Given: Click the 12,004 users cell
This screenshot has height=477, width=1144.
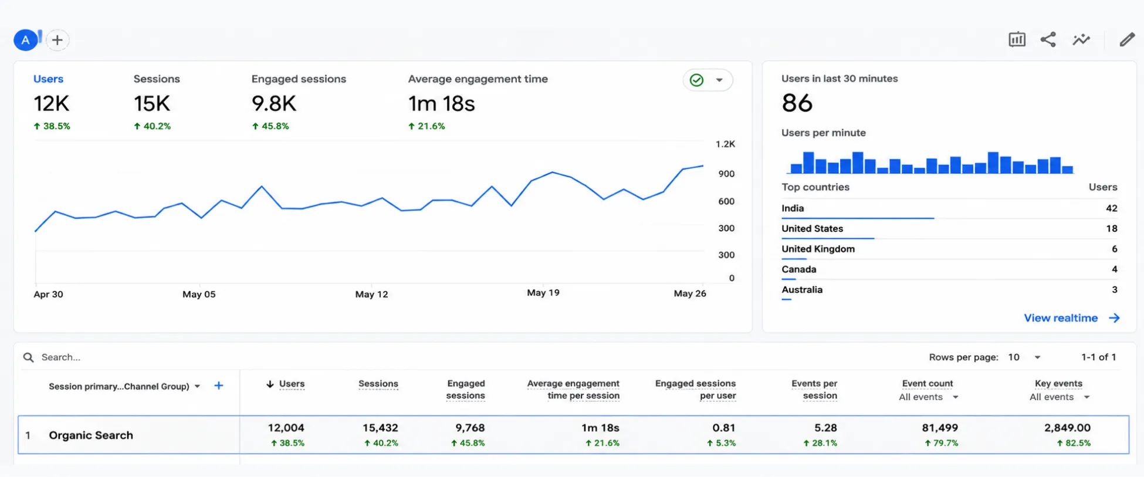Looking at the screenshot, I should (286, 428).
